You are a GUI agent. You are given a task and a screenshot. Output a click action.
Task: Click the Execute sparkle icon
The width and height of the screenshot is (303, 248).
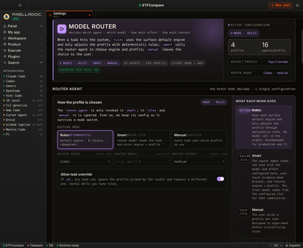[x=5, y=50]
